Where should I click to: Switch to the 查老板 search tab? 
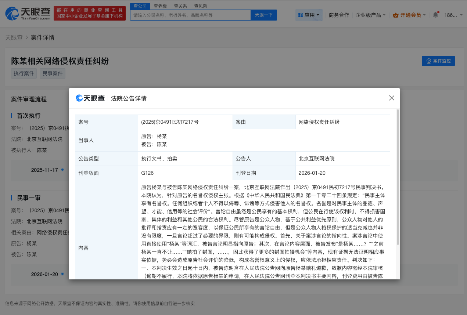[160, 6]
